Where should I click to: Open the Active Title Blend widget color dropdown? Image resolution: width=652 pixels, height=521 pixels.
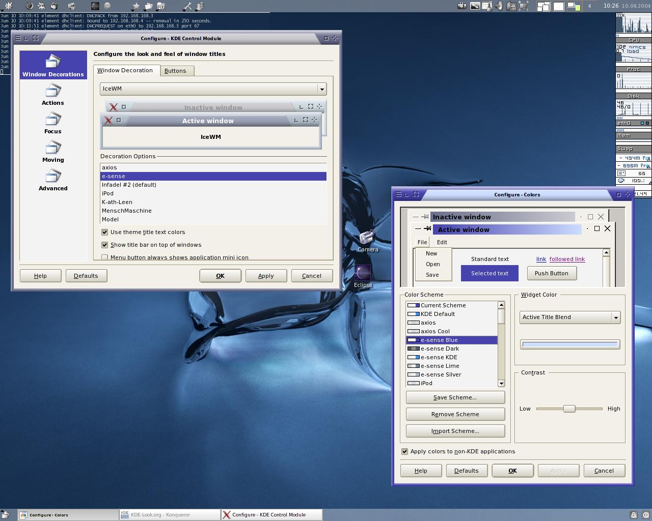tap(570, 317)
